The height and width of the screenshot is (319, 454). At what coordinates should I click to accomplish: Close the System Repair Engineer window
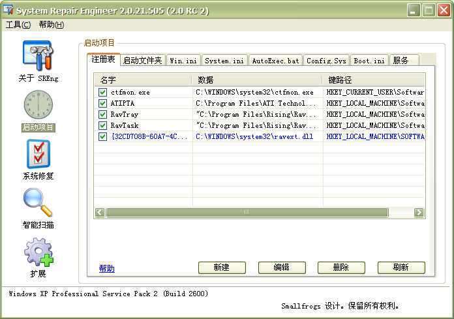[444, 10]
